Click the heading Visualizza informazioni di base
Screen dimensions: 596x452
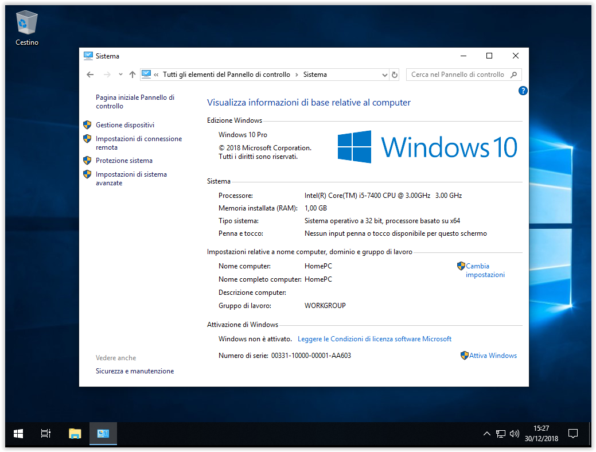click(x=309, y=103)
